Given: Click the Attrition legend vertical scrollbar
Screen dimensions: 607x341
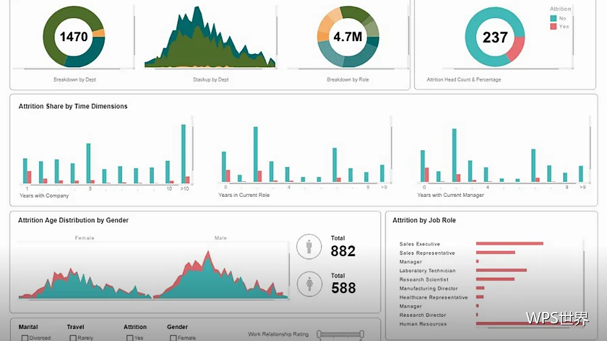Looking at the screenshot, I should click(x=573, y=35).
